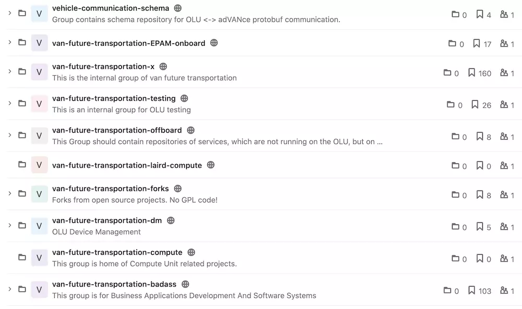This screenshot has height=309, width=522.
Task: Click folder icon of van-future-transportation-laird-compute row
Action: [22, 164]
